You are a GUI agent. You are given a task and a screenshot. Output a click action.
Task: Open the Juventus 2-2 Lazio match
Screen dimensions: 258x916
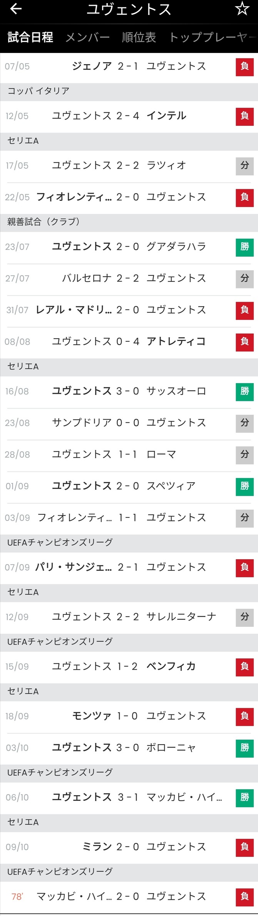[129, 166]
